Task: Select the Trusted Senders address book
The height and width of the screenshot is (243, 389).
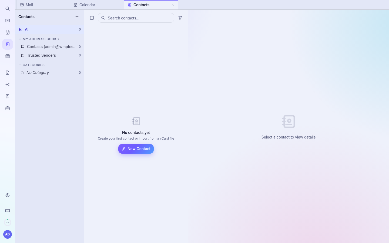Action: (50, 55)
